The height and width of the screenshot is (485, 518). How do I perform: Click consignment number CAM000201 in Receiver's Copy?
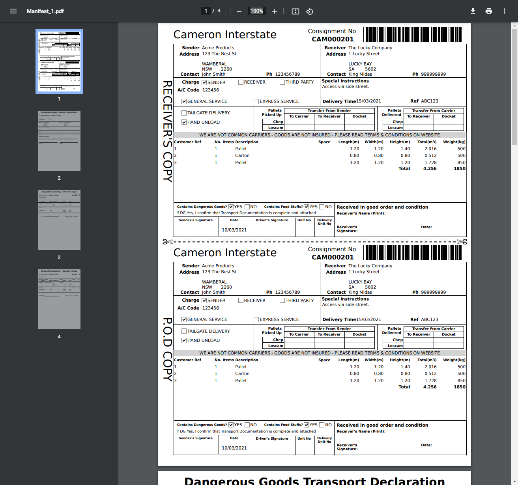(x=333, y=39)
